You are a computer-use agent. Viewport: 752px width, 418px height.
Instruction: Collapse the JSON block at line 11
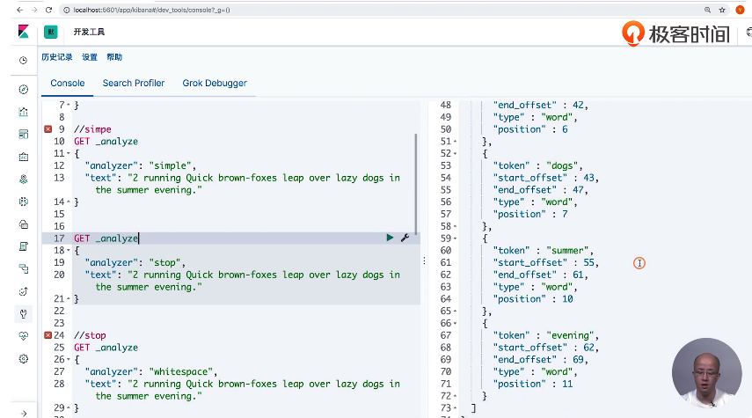pos(69,153)
